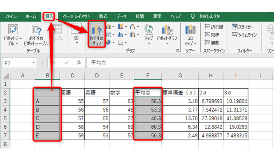Click the おすすめグラフ button
The width and height of the screenshot is (274, 160).
point(96,34)
